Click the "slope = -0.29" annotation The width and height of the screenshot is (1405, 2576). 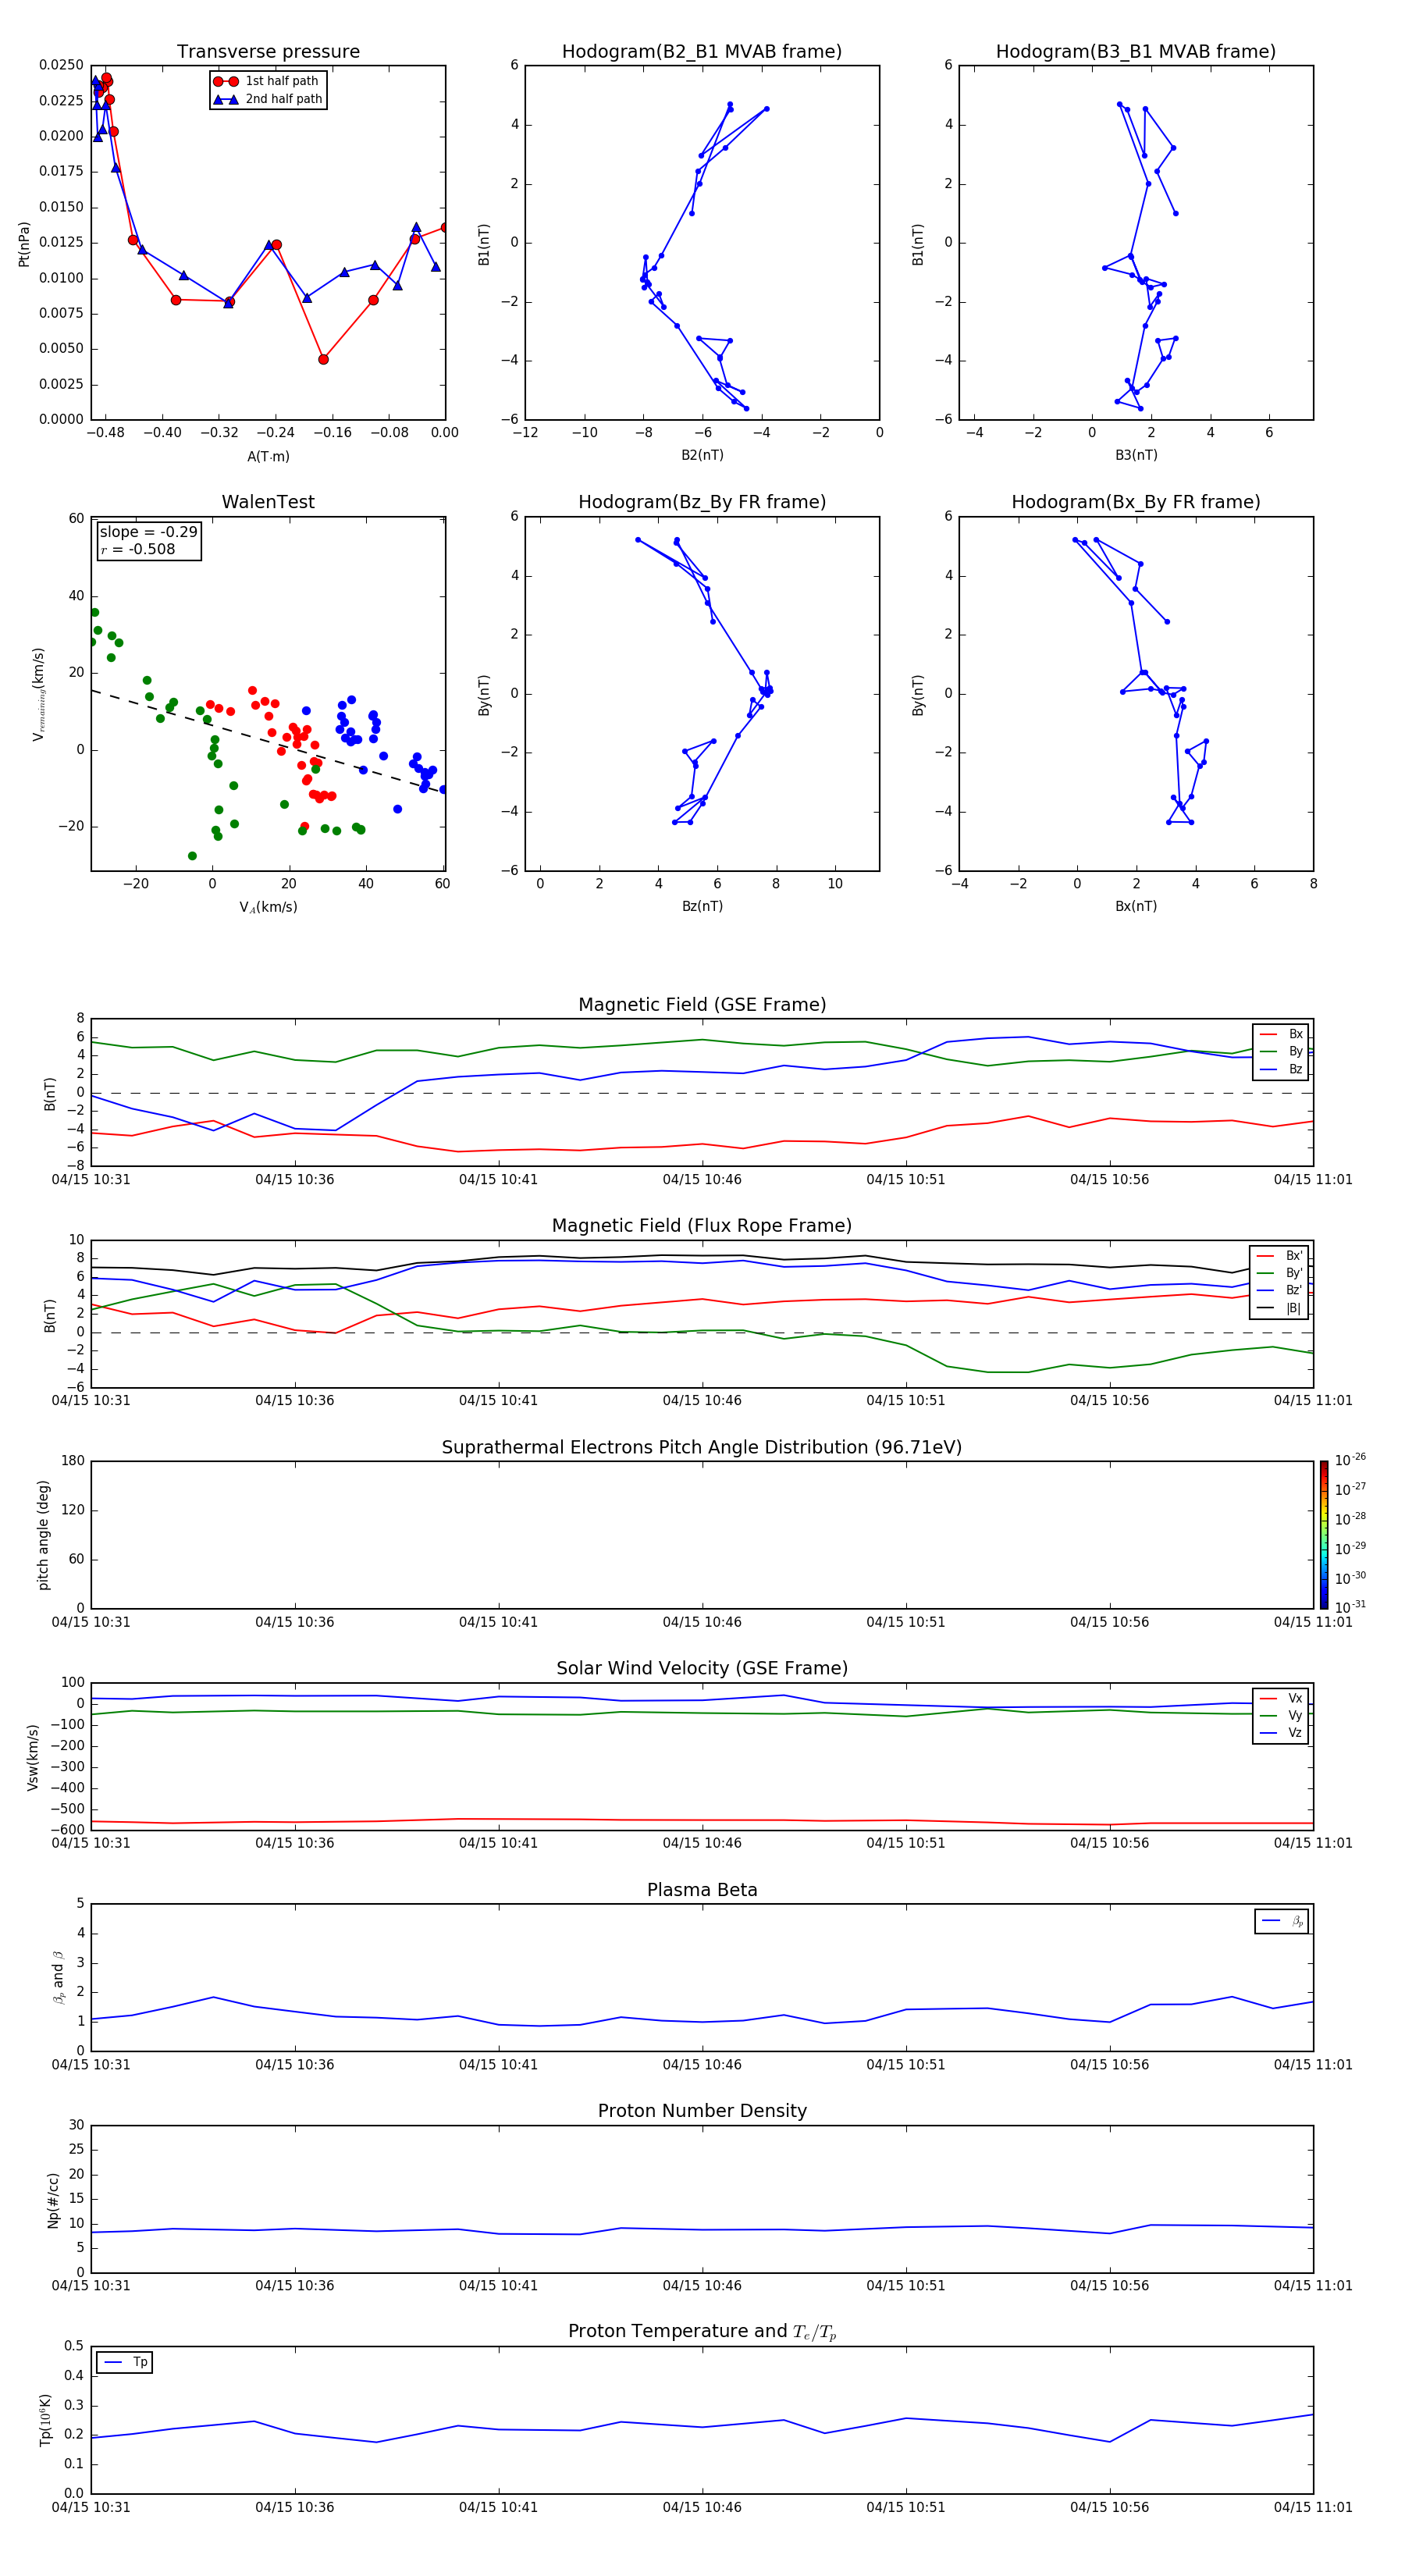click(148, 532)
